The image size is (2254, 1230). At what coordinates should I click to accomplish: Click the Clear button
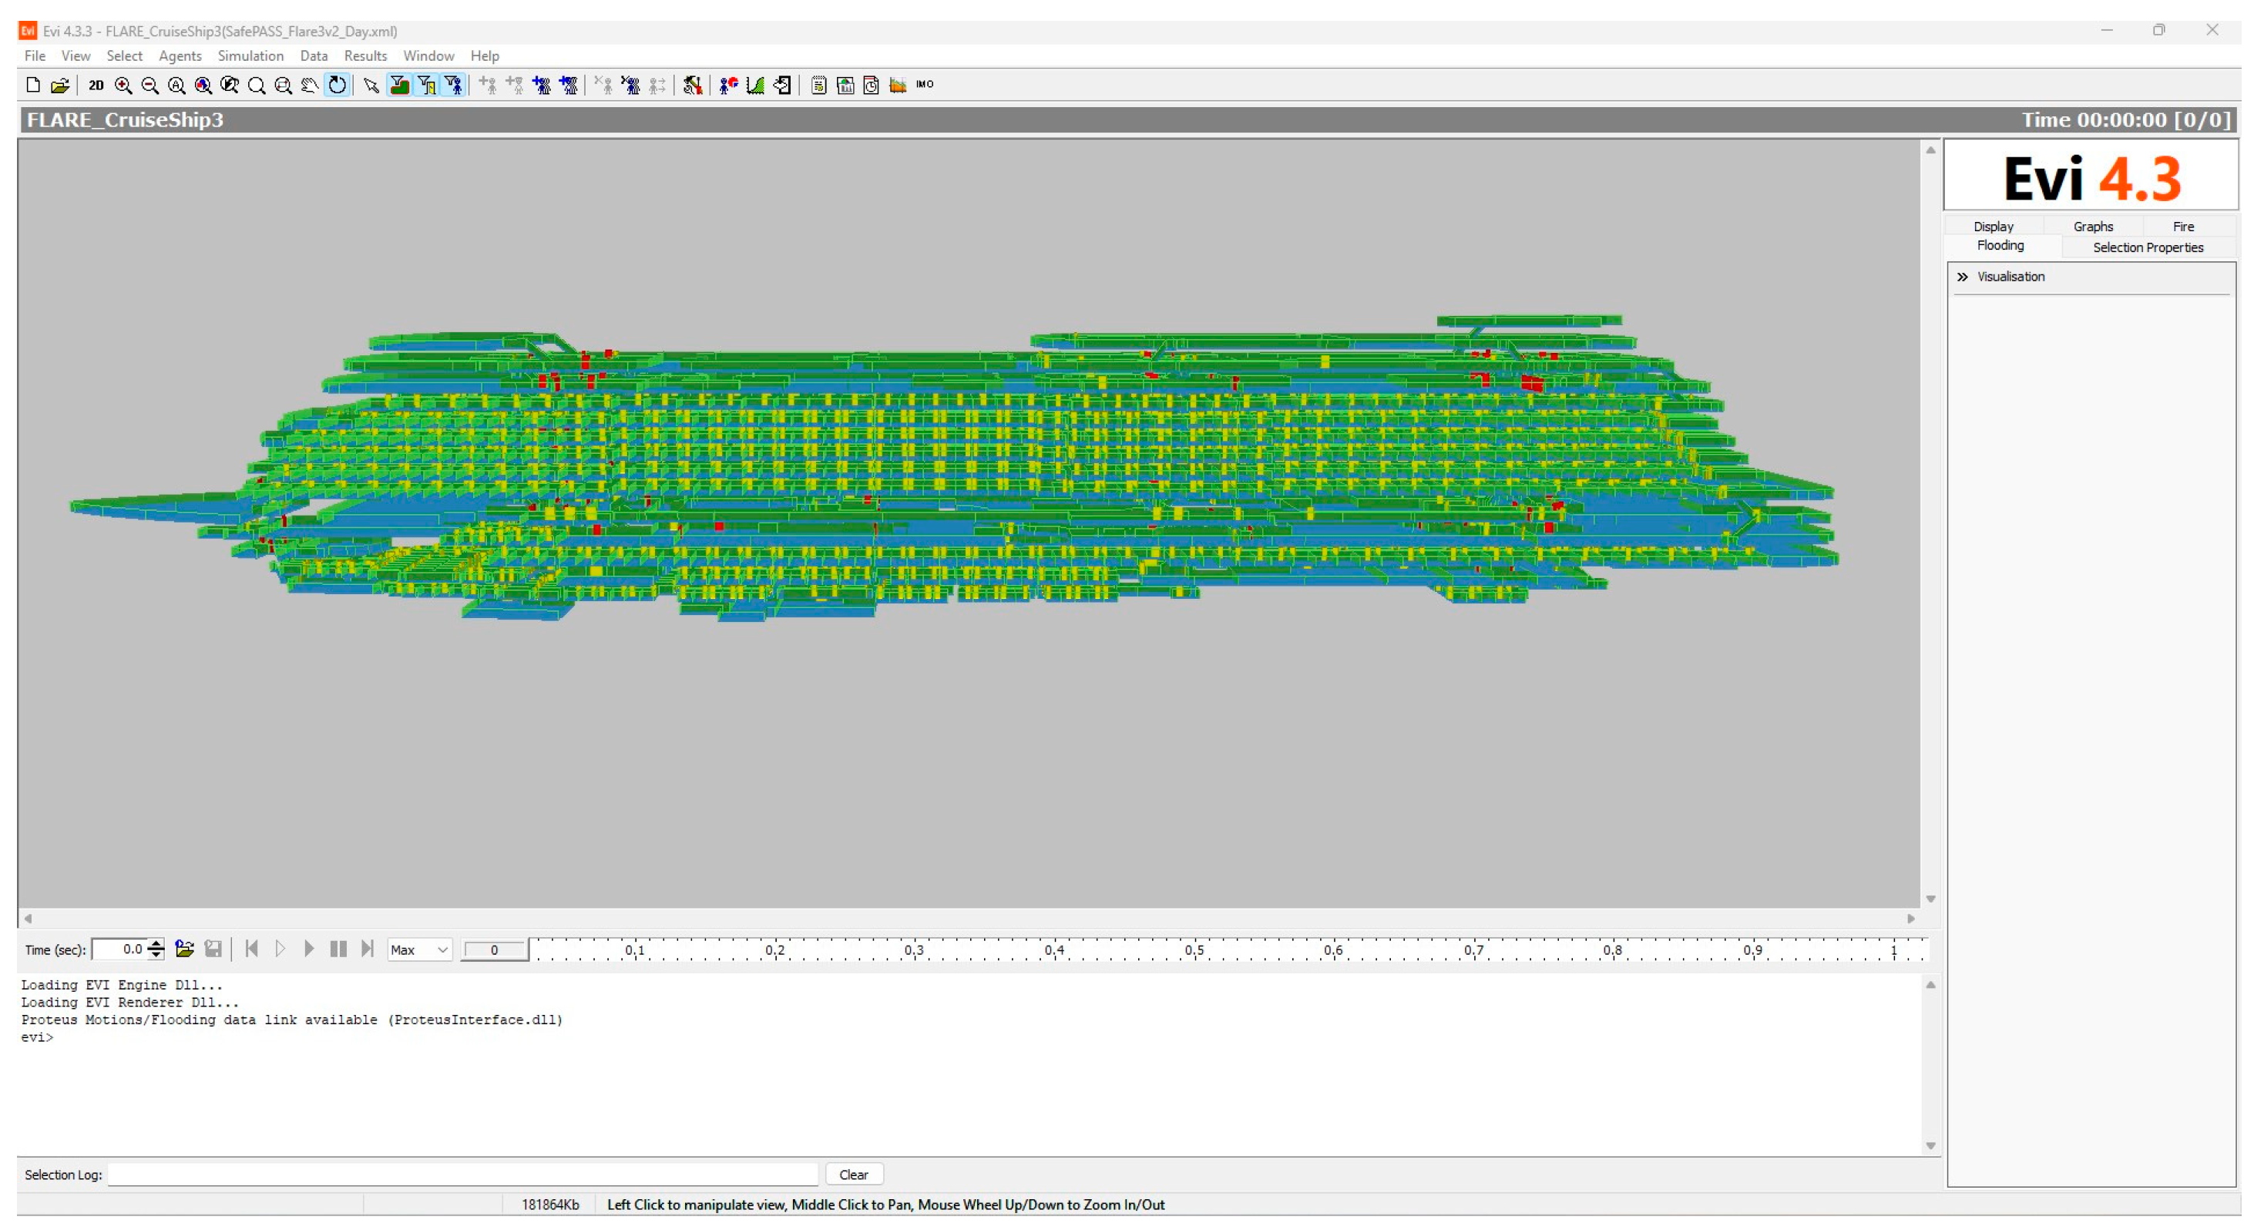tap(853, 1174)
